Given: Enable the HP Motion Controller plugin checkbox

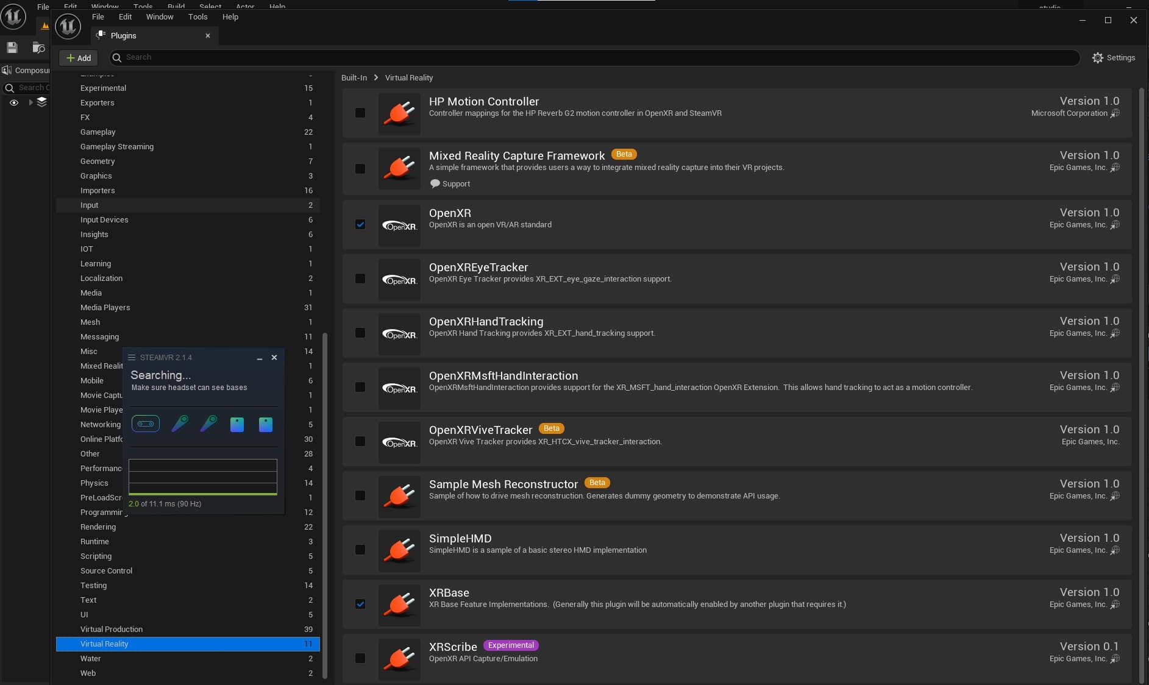Looking at the screenshot, I should point(360,113).
